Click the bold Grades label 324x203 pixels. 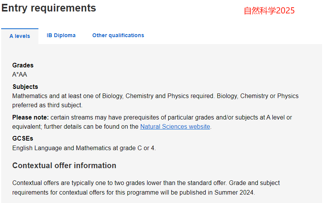pyautogui.click(x=23, y=65)
